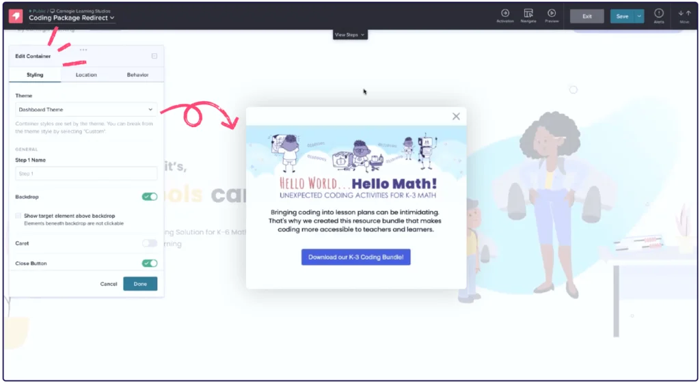Click the Pendo logo icon
700x383 pixels.
point(16,15)
